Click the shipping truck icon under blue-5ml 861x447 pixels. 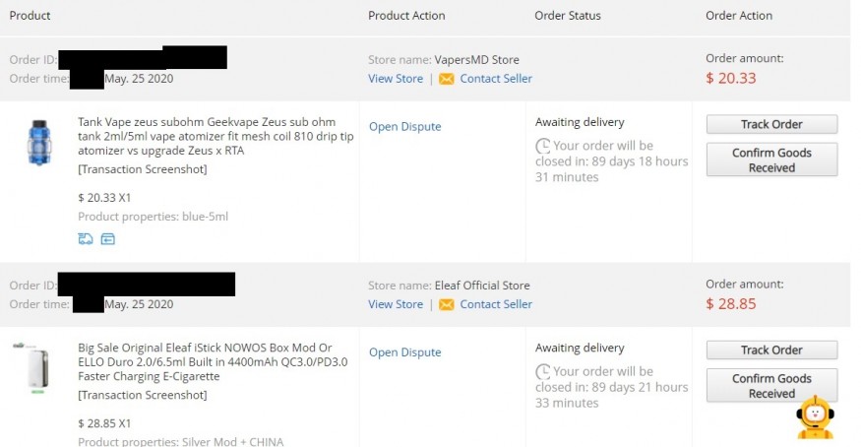tap(85, 239)
